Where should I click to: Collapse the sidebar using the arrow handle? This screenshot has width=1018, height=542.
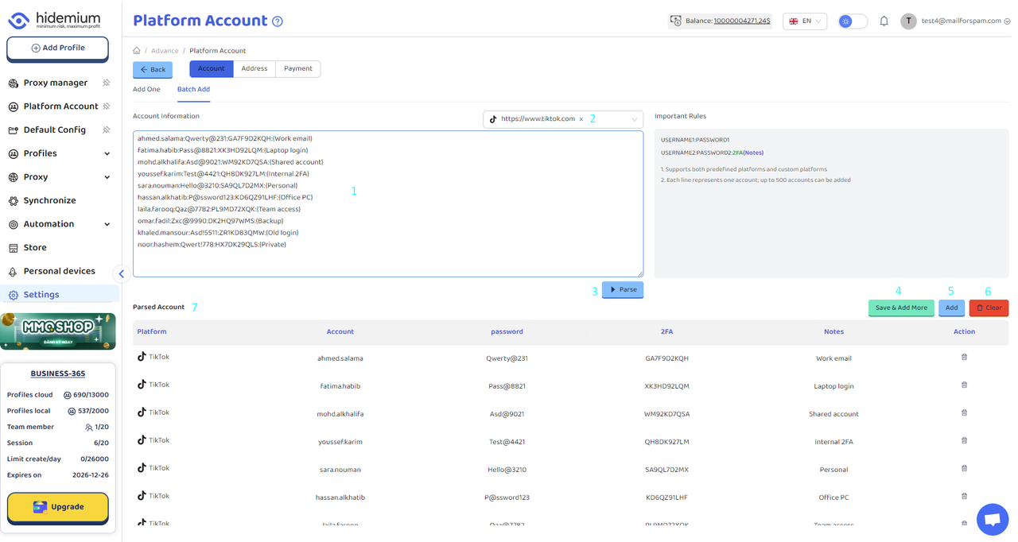(121, 274)
